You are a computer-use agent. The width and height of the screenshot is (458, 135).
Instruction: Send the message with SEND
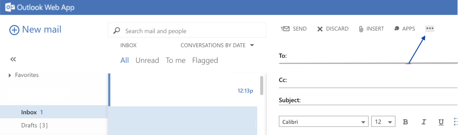pos(294,29)
